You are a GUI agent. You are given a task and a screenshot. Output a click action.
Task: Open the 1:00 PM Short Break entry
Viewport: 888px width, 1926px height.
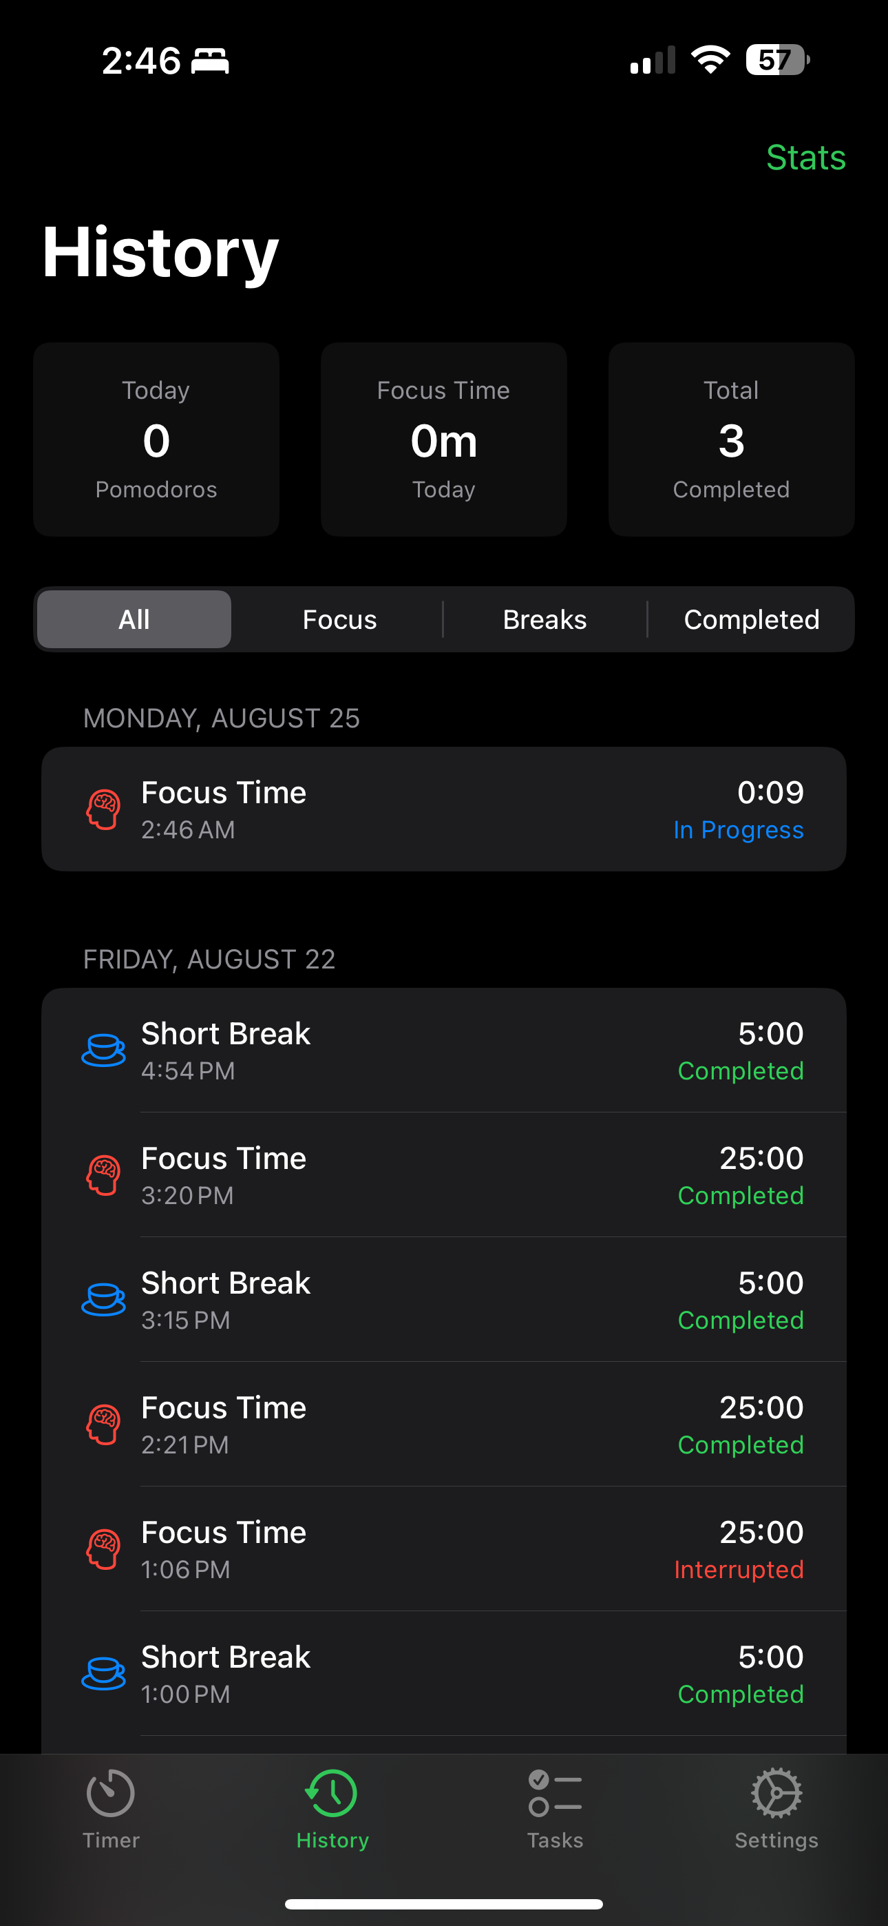[x=444, y=1673]
